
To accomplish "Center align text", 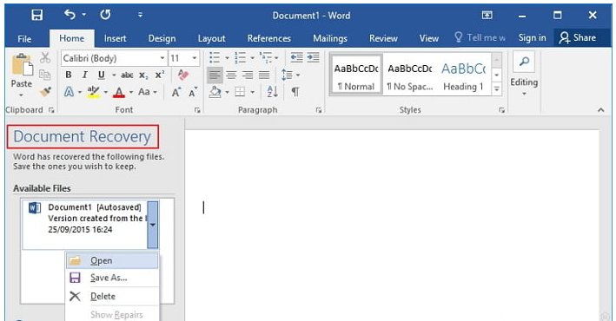I will click(231, 75).
